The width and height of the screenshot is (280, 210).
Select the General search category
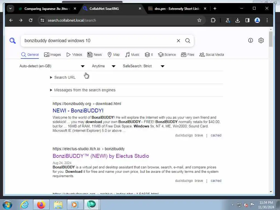coord(30,55)
